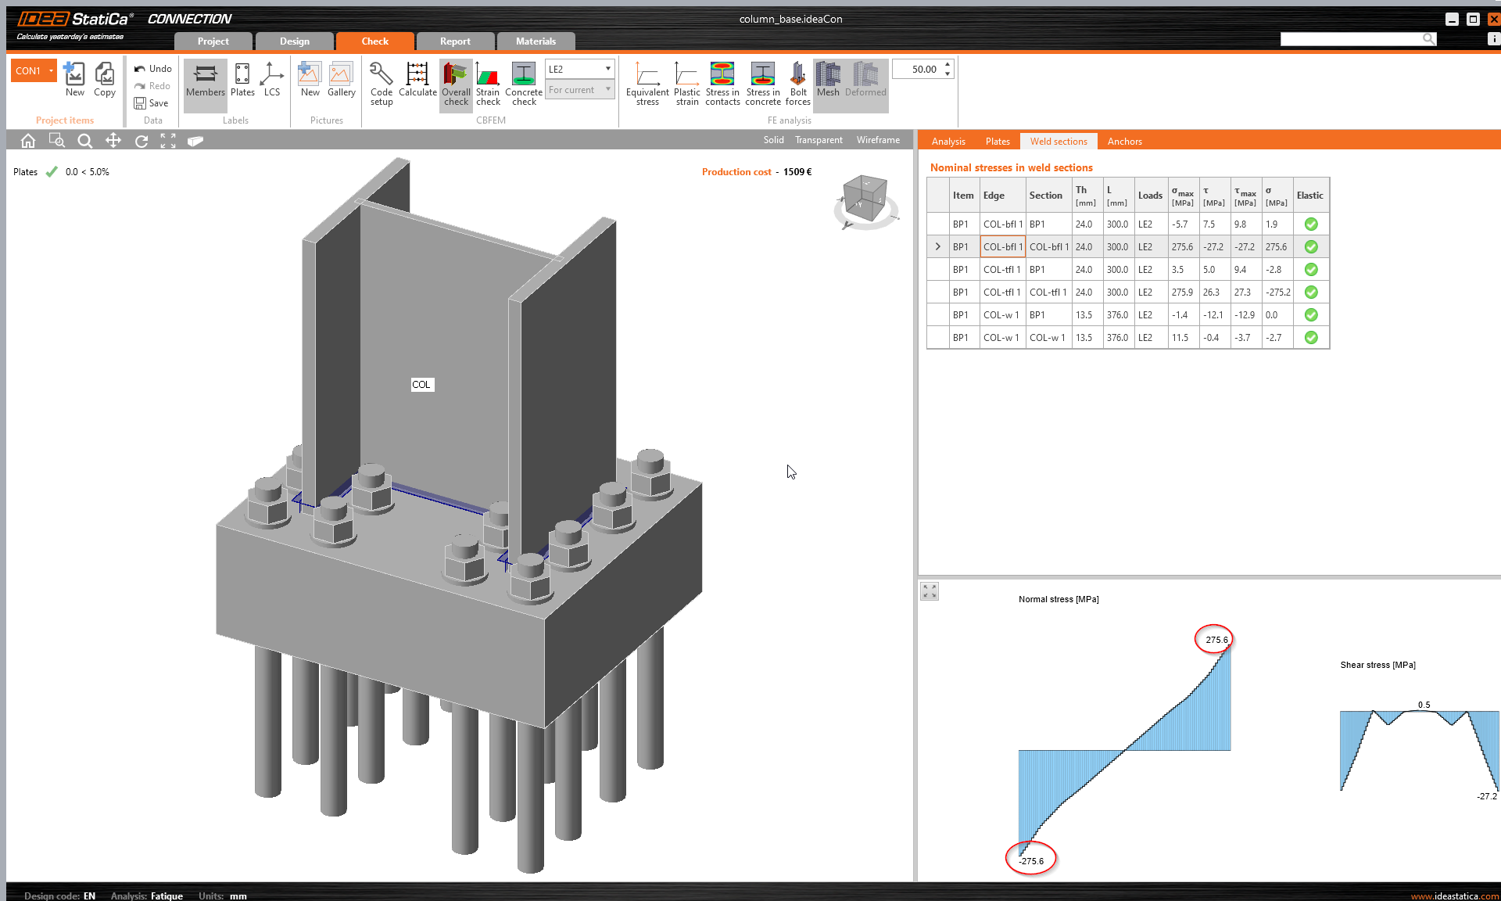Switch to the Anchors results tab
The image size is (1501, 901).
pyautogui.click(x=1123, y=142)
